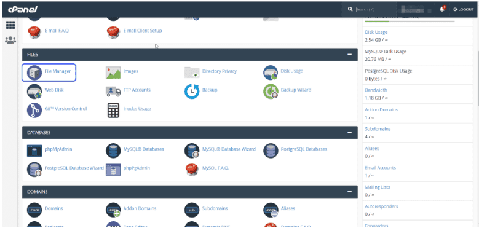The image size is (479, 228).
Task: Click the File Manager text link
Action: (57, 71)
